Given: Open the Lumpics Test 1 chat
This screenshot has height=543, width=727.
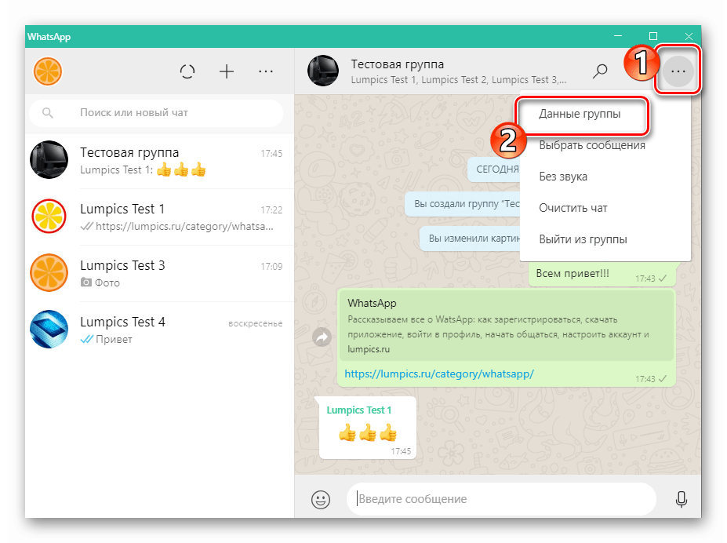Looking at the screenshot, I should coord(160,217).
